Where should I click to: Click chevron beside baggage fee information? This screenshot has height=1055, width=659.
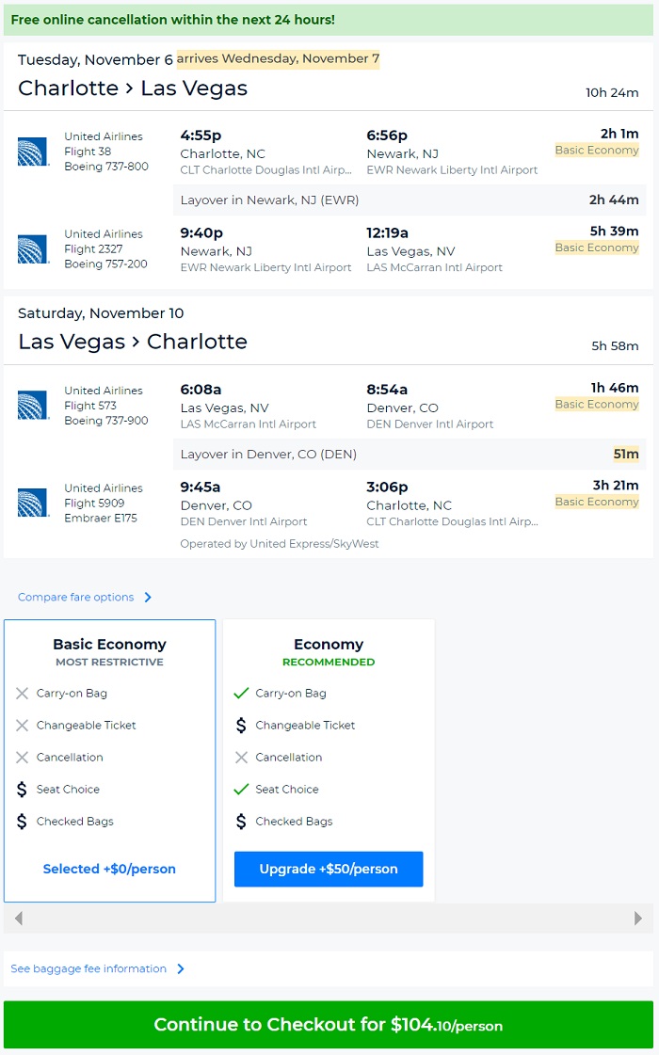coord(181,968)
